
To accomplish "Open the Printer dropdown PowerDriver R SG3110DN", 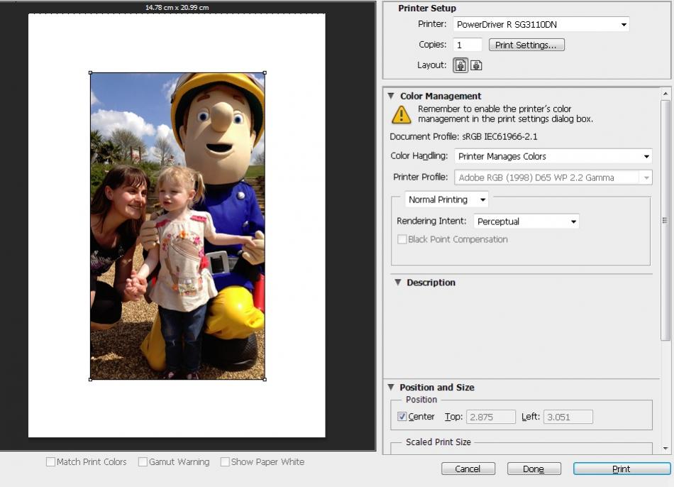I will click(x=541, y=25).
